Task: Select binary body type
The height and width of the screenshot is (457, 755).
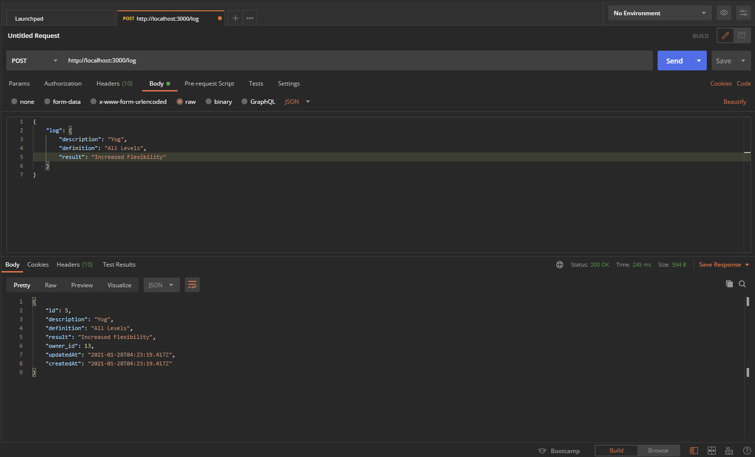Action: coord(219,102)
